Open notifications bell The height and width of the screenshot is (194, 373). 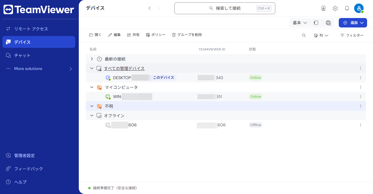click(x=347, y=8)
